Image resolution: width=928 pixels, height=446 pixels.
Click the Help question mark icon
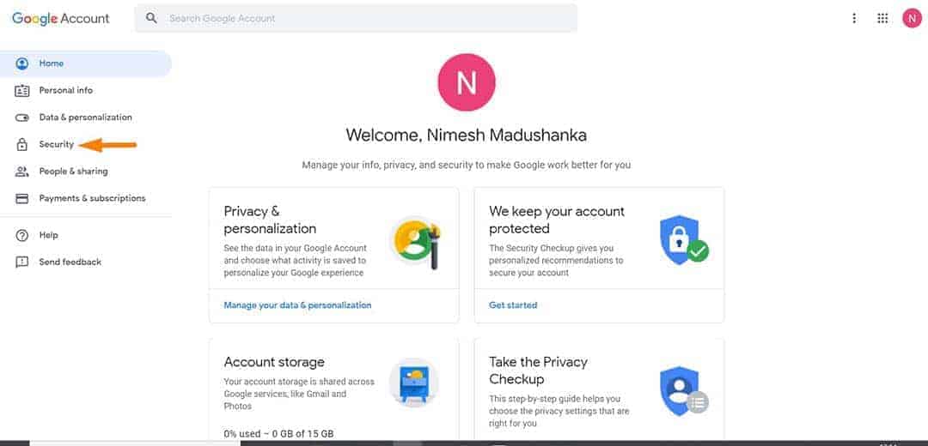click(x=22, y=235)
